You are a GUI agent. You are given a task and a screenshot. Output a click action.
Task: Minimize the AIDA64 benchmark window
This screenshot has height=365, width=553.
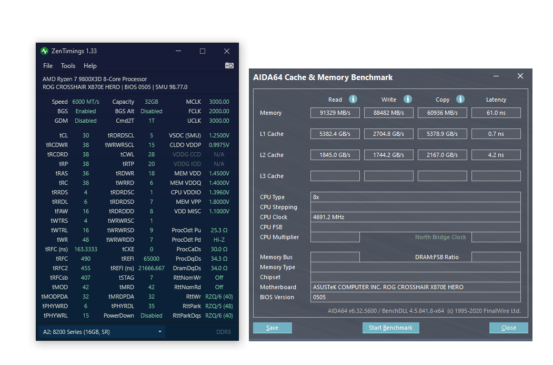pyautogui.click(x=496, y=76)
